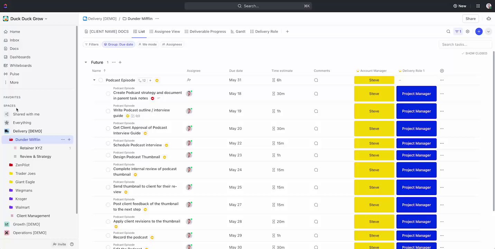Open the automation icon beside Share
This screenshot has height=249, width=495.
pyautogui.click(x=488, y=19)
